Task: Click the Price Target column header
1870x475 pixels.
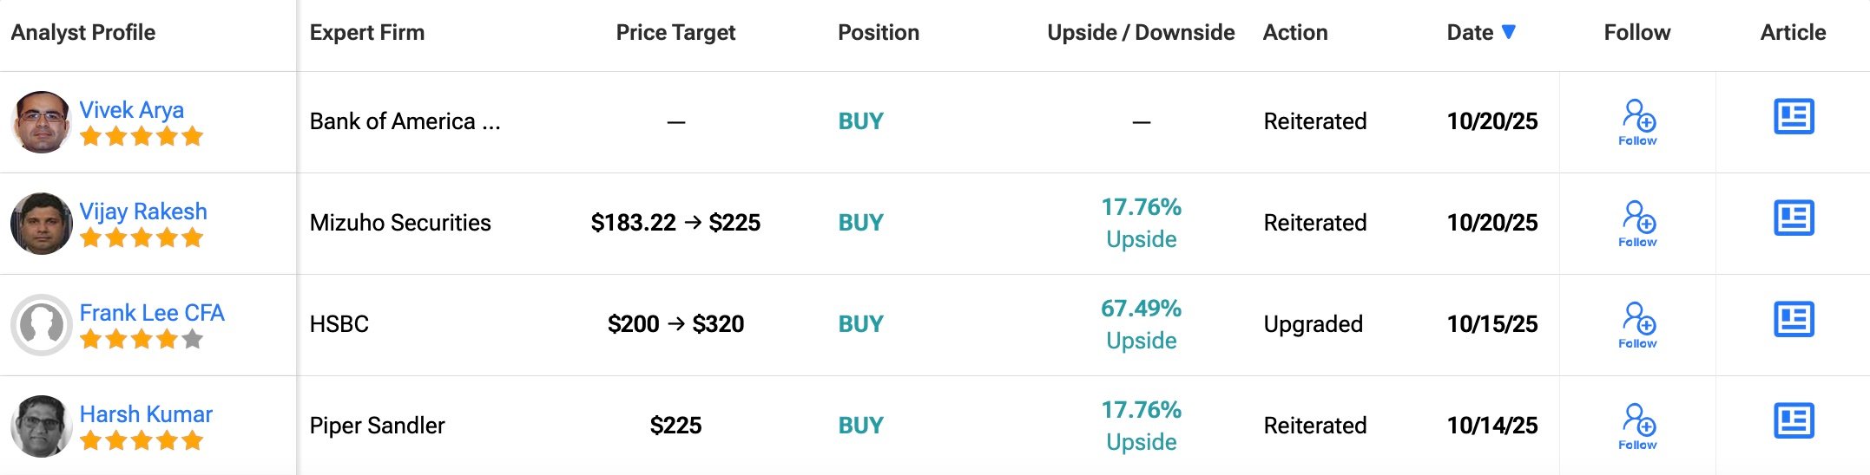Action: tap(675, 33)
